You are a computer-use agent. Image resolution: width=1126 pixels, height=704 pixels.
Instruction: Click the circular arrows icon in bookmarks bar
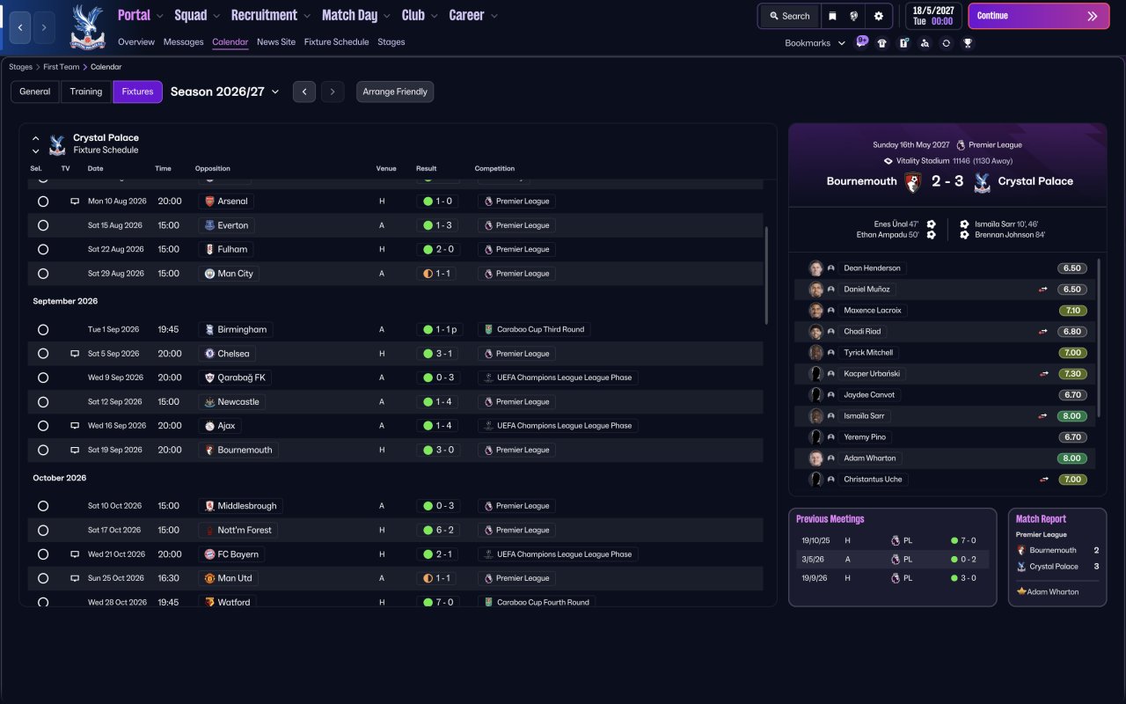pyautogui.click(x=946, y=43)
